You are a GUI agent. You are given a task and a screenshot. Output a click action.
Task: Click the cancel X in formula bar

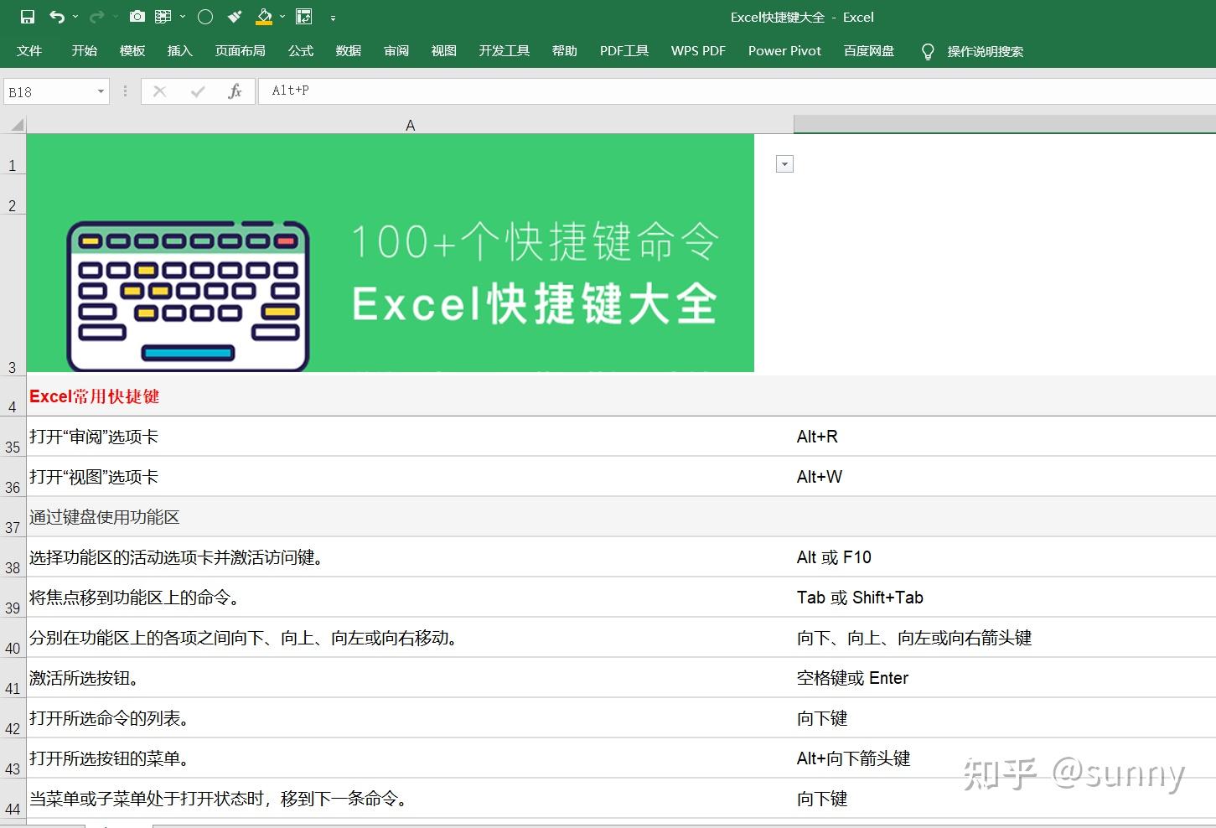coord(159,91)
